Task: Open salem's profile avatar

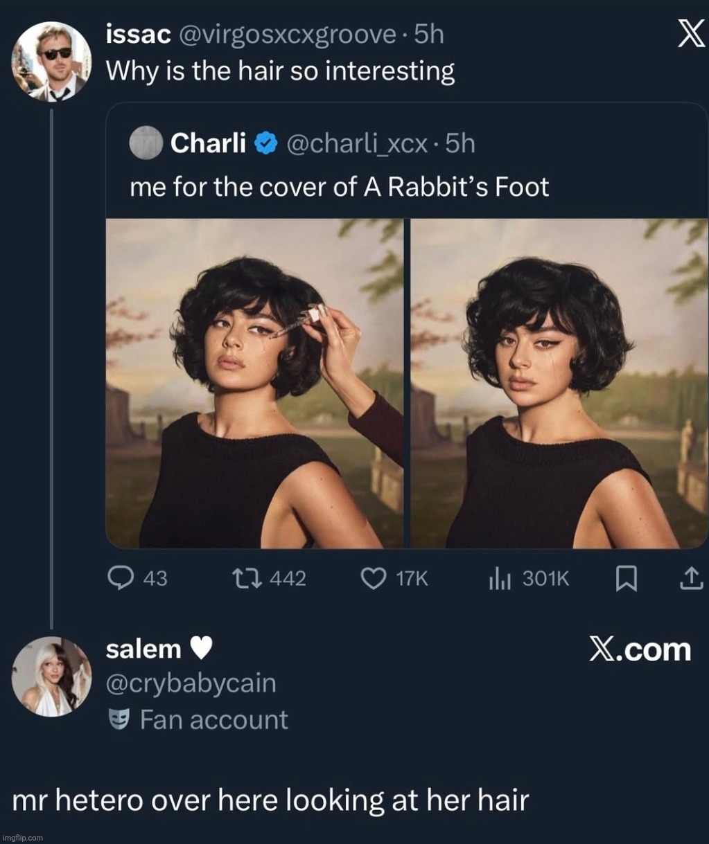Action: pos(51,676)
